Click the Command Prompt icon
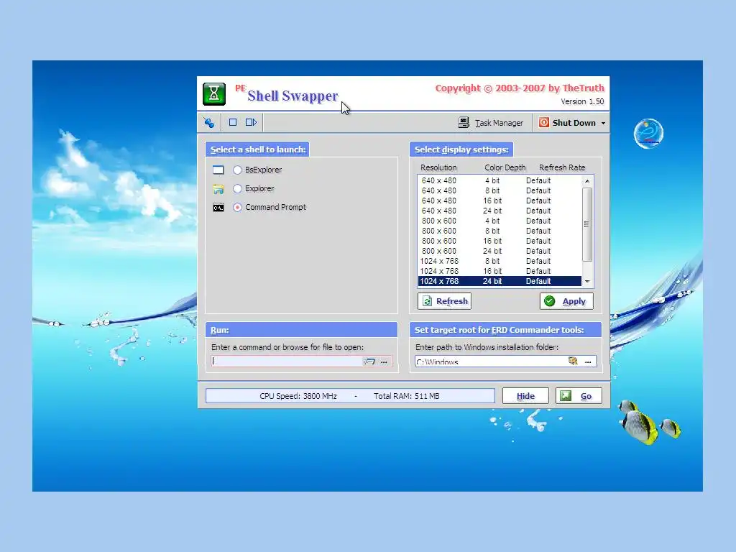The width and height of the screenshot is (736, 552). click(218, 208)
